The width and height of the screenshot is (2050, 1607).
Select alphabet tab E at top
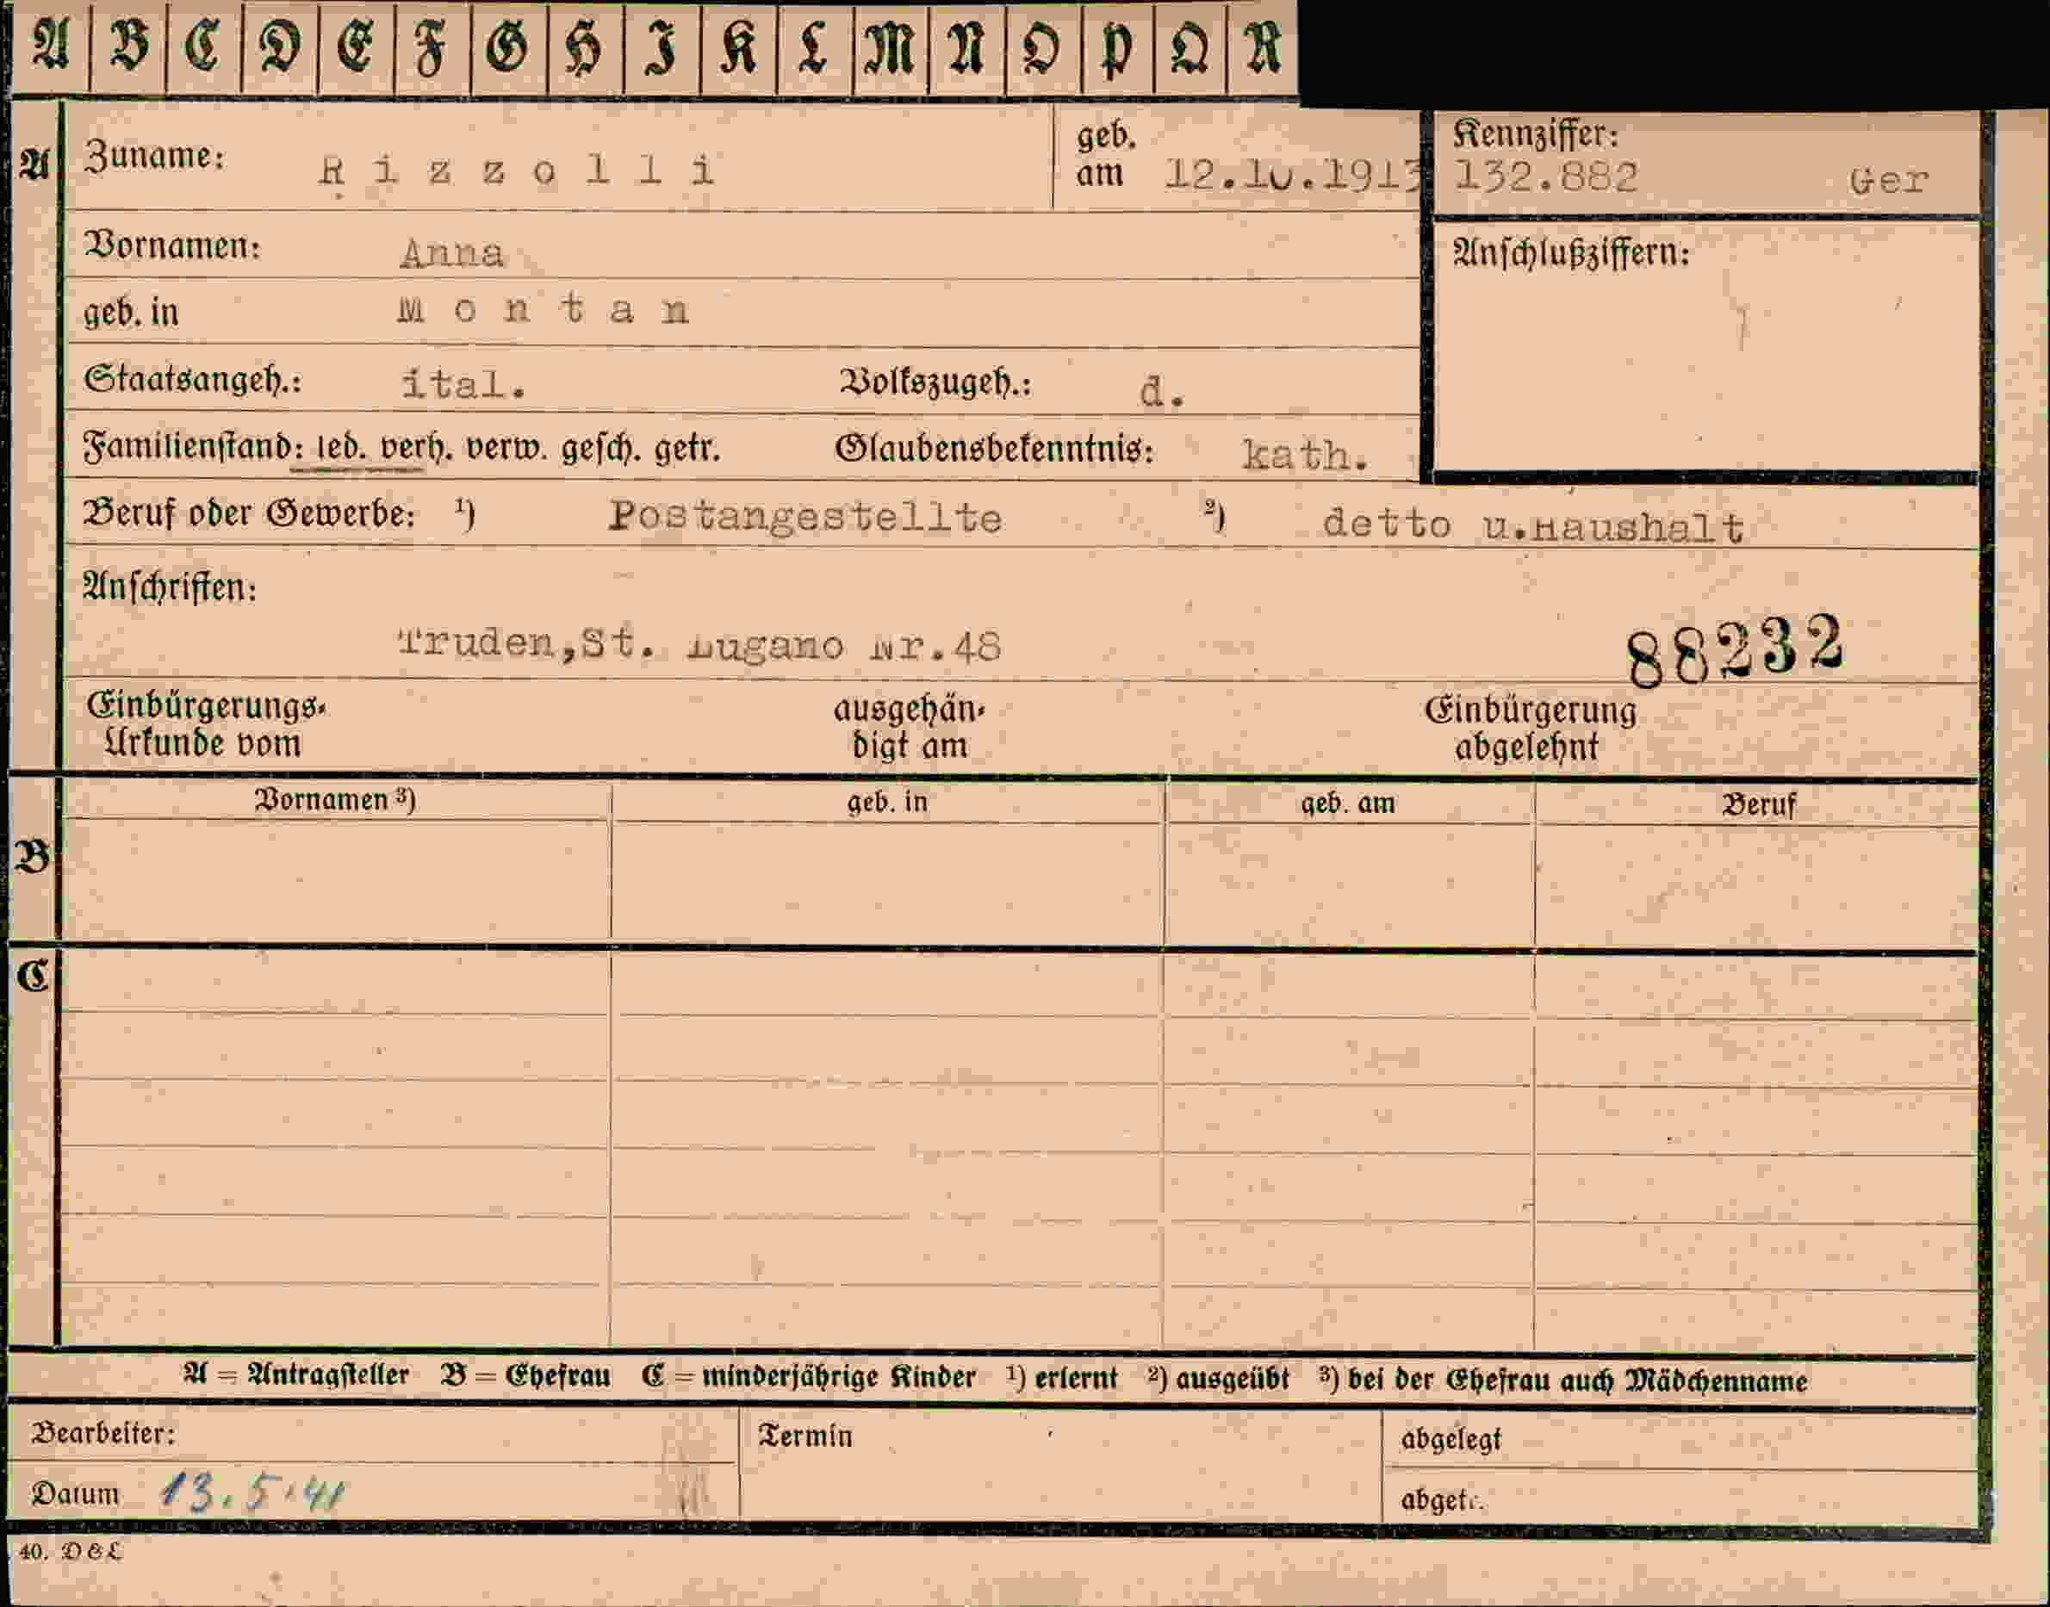(x=357, y=47)
